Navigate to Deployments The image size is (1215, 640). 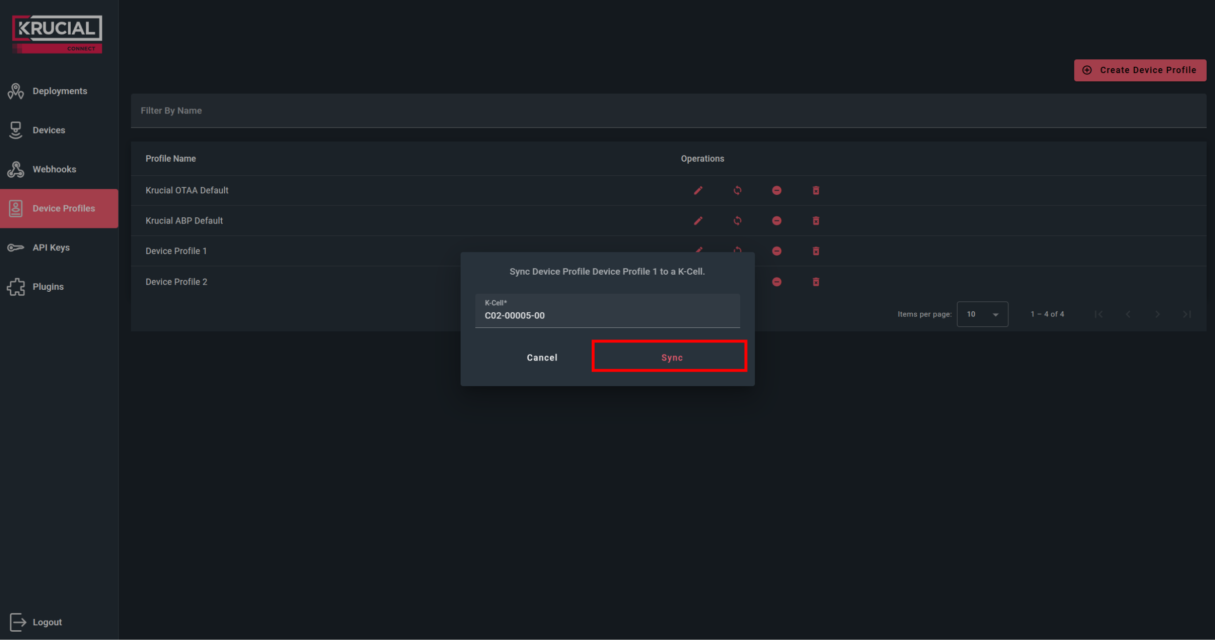(x=60, y=91)
